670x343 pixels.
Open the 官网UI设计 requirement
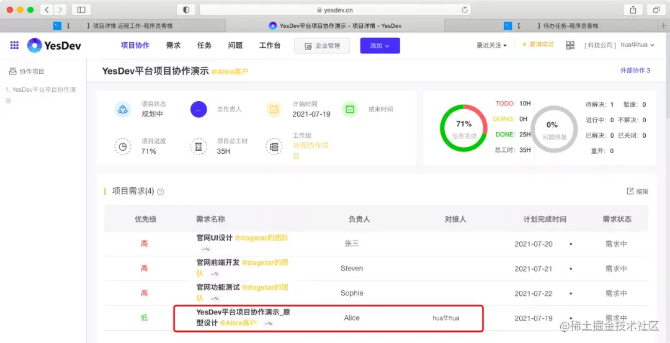point(215,238)
